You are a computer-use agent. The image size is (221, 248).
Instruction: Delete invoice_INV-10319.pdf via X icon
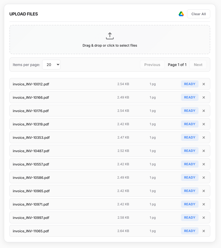coord(204,124)
